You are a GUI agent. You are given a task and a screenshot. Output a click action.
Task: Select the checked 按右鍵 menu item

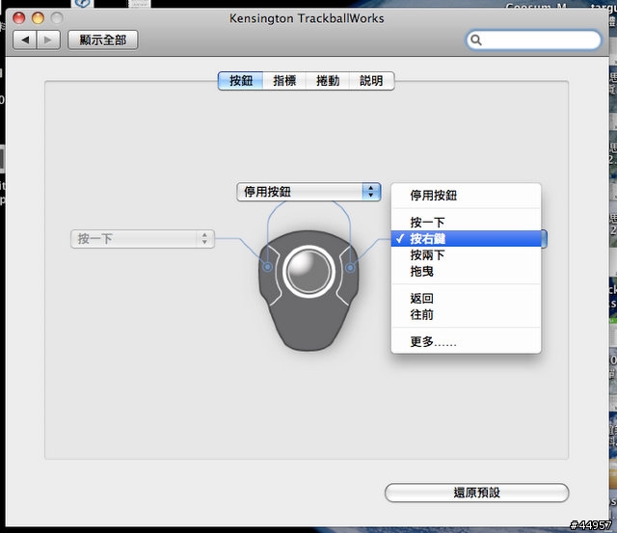466,239
